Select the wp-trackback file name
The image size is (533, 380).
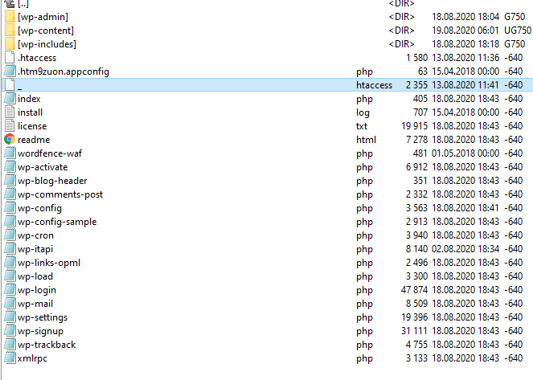click(47, 345)
